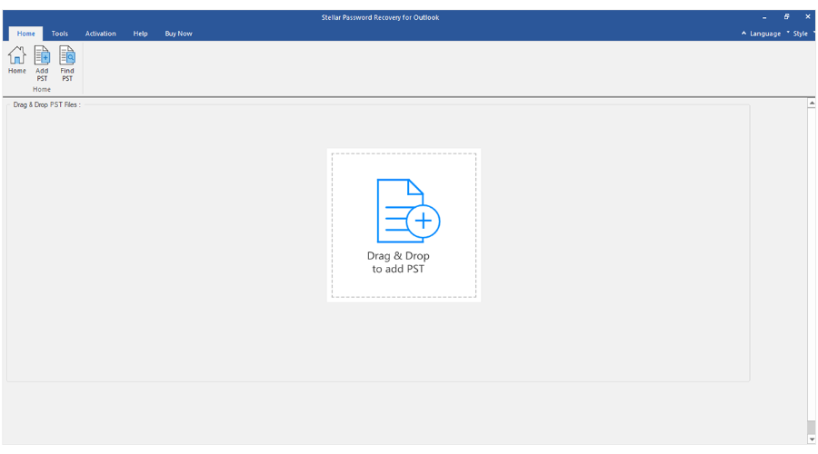
Task: Click the scrollbar up arrow
Action: click(812, 104)
